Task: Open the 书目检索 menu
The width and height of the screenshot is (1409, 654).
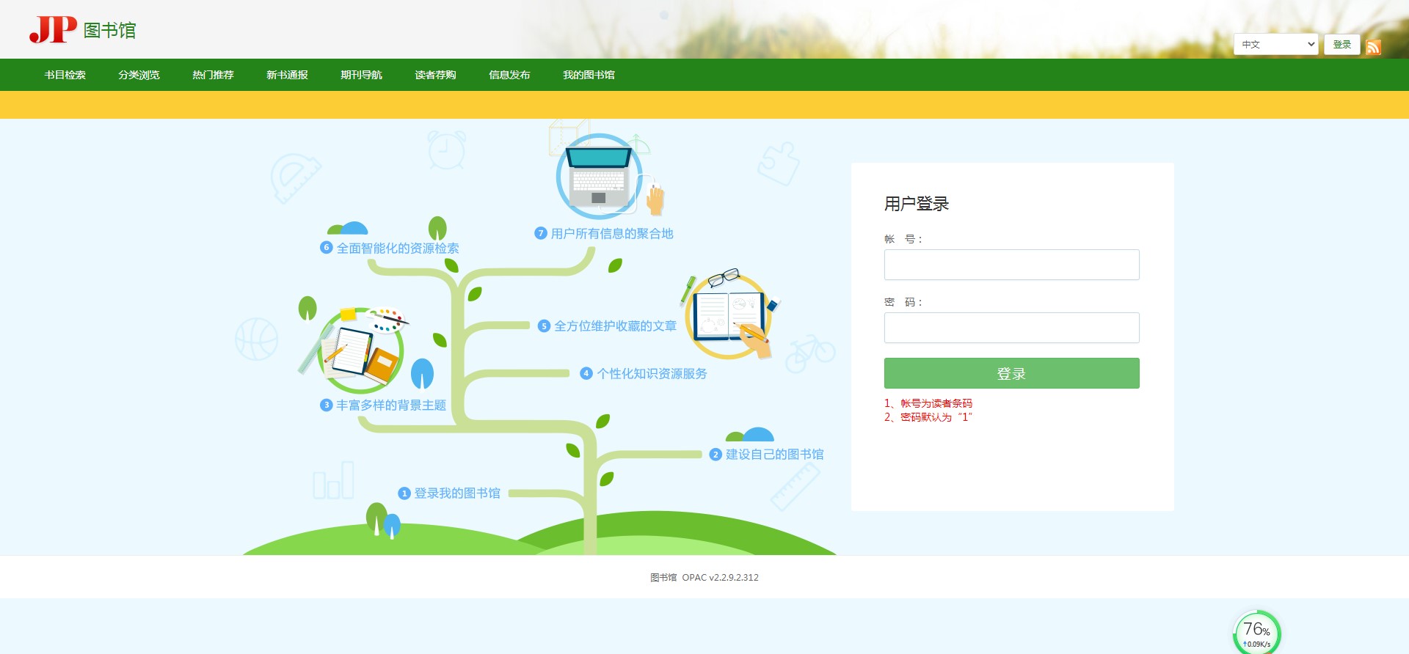Action: [x=65, y=75]
